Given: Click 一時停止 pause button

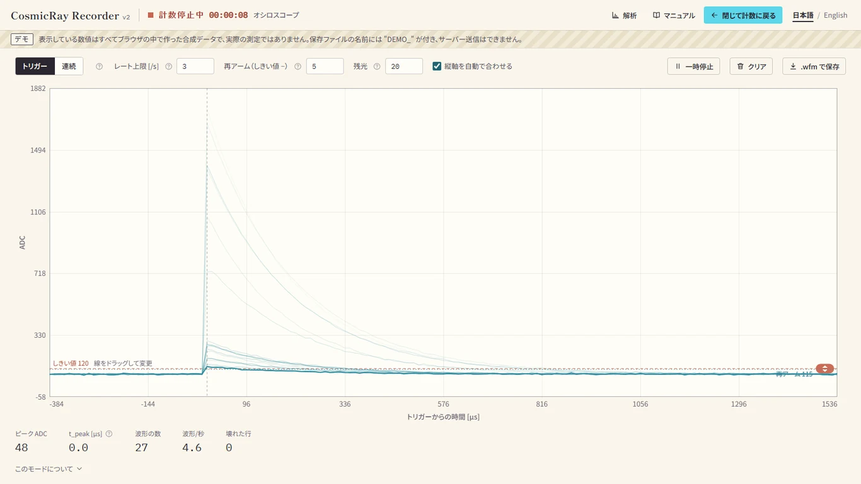Looking at the screenshot, I should [x=693, y=66].
